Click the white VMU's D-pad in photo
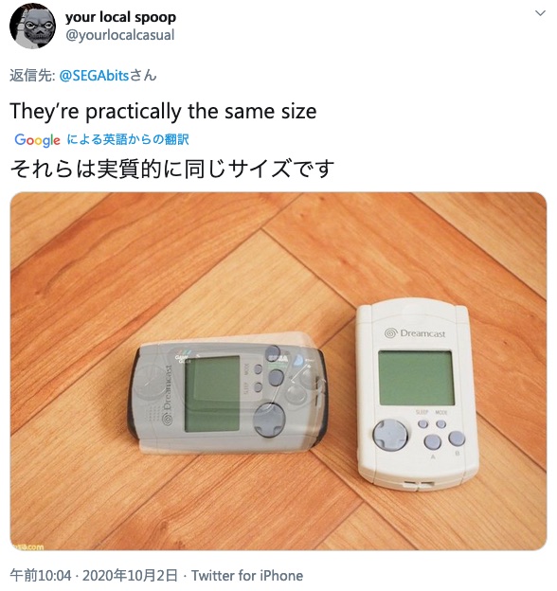 point(390,435)
